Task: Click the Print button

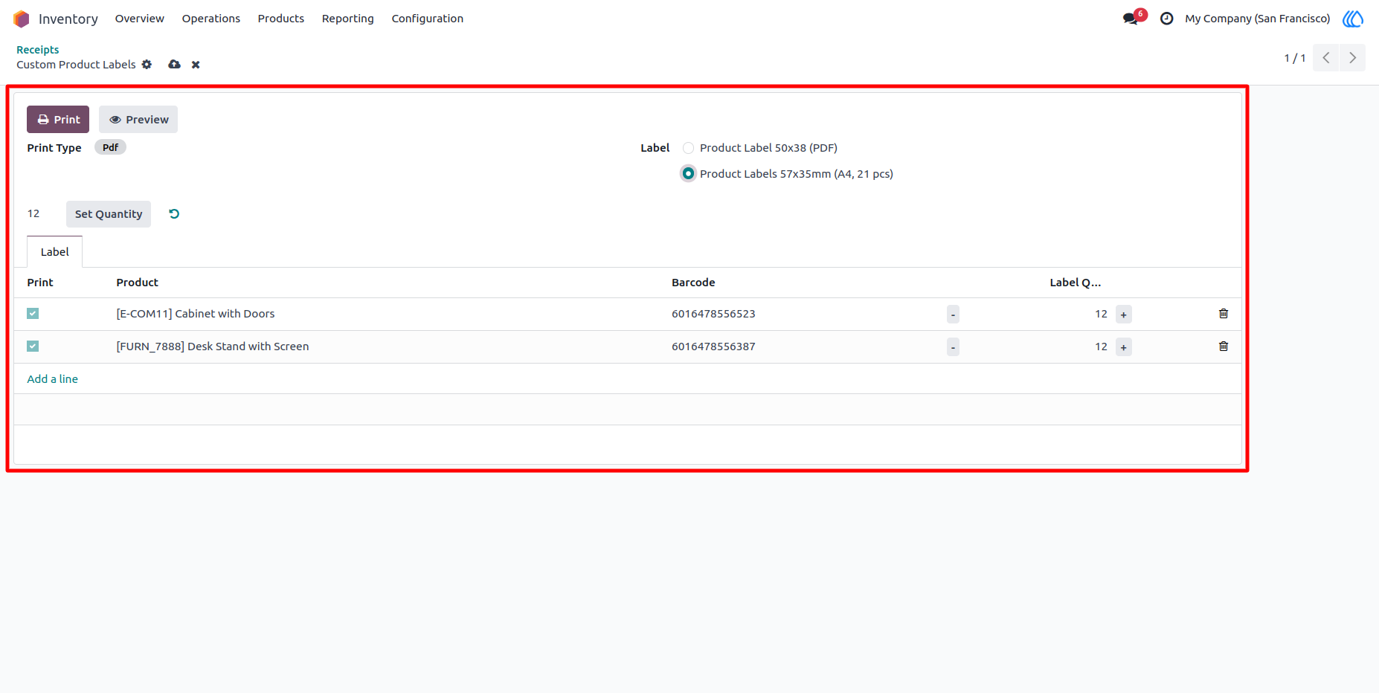Action: [58, 120]
